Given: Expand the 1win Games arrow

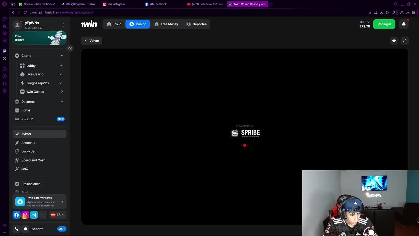Looking at the screenshot, I should tap(62, 92).
